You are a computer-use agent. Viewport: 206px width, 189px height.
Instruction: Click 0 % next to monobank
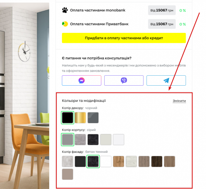(x=183, y=10)
